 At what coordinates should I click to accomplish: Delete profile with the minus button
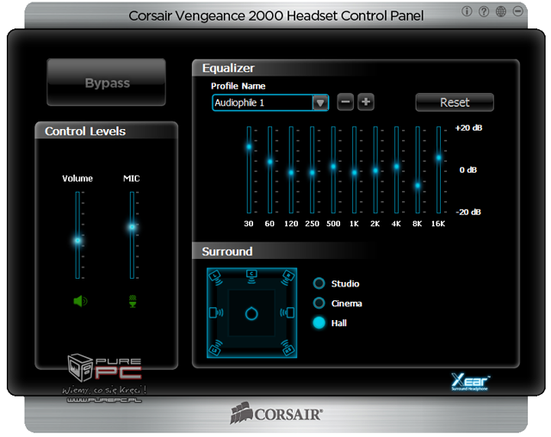(x=345, y=102)
